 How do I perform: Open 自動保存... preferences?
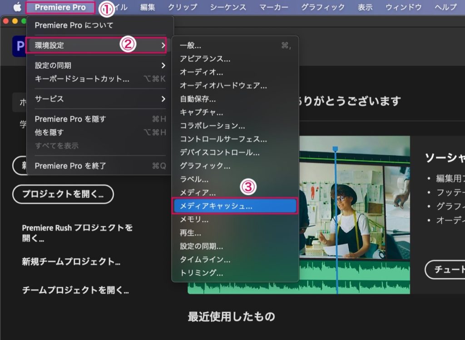coord(235,99)
